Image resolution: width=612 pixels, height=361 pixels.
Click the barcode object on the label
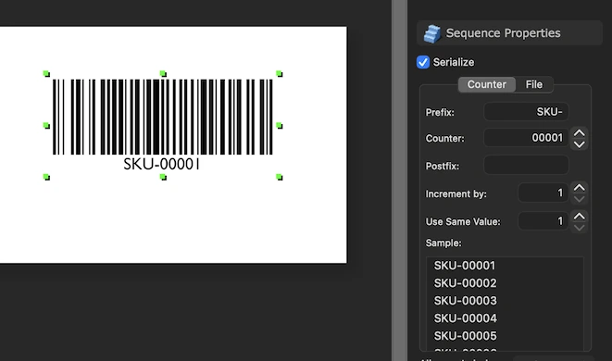point(163,117)
